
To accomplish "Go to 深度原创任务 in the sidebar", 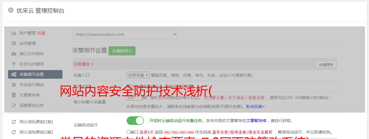I will pos(32,105).
